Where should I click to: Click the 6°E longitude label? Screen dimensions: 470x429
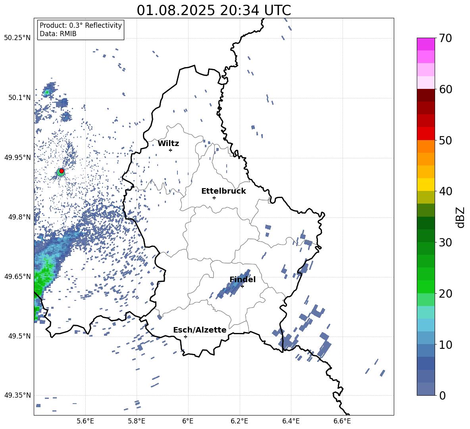pyautogui.click(x=188, y=421)
